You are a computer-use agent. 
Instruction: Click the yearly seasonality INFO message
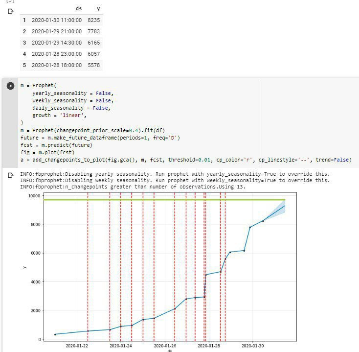[175, 174]
